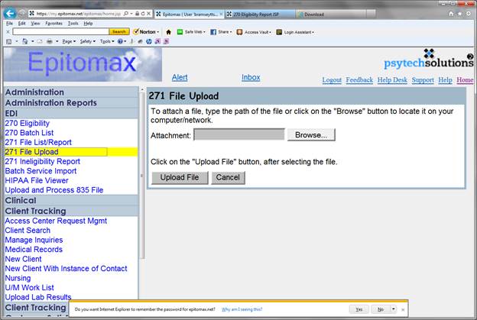This screenshot has height=320, width=477.
Task: Cancel the 271 file upload
Action: (x=228, y=177)
